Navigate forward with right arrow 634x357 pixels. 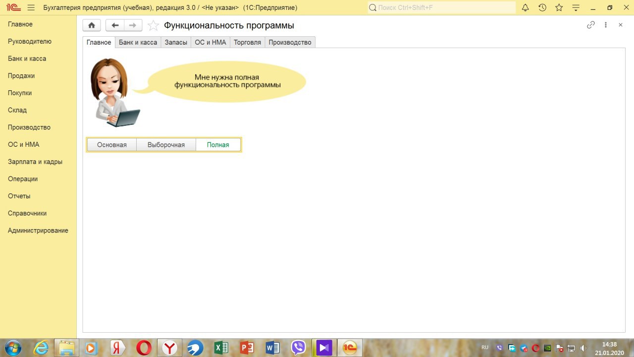(x=133, y=25)
